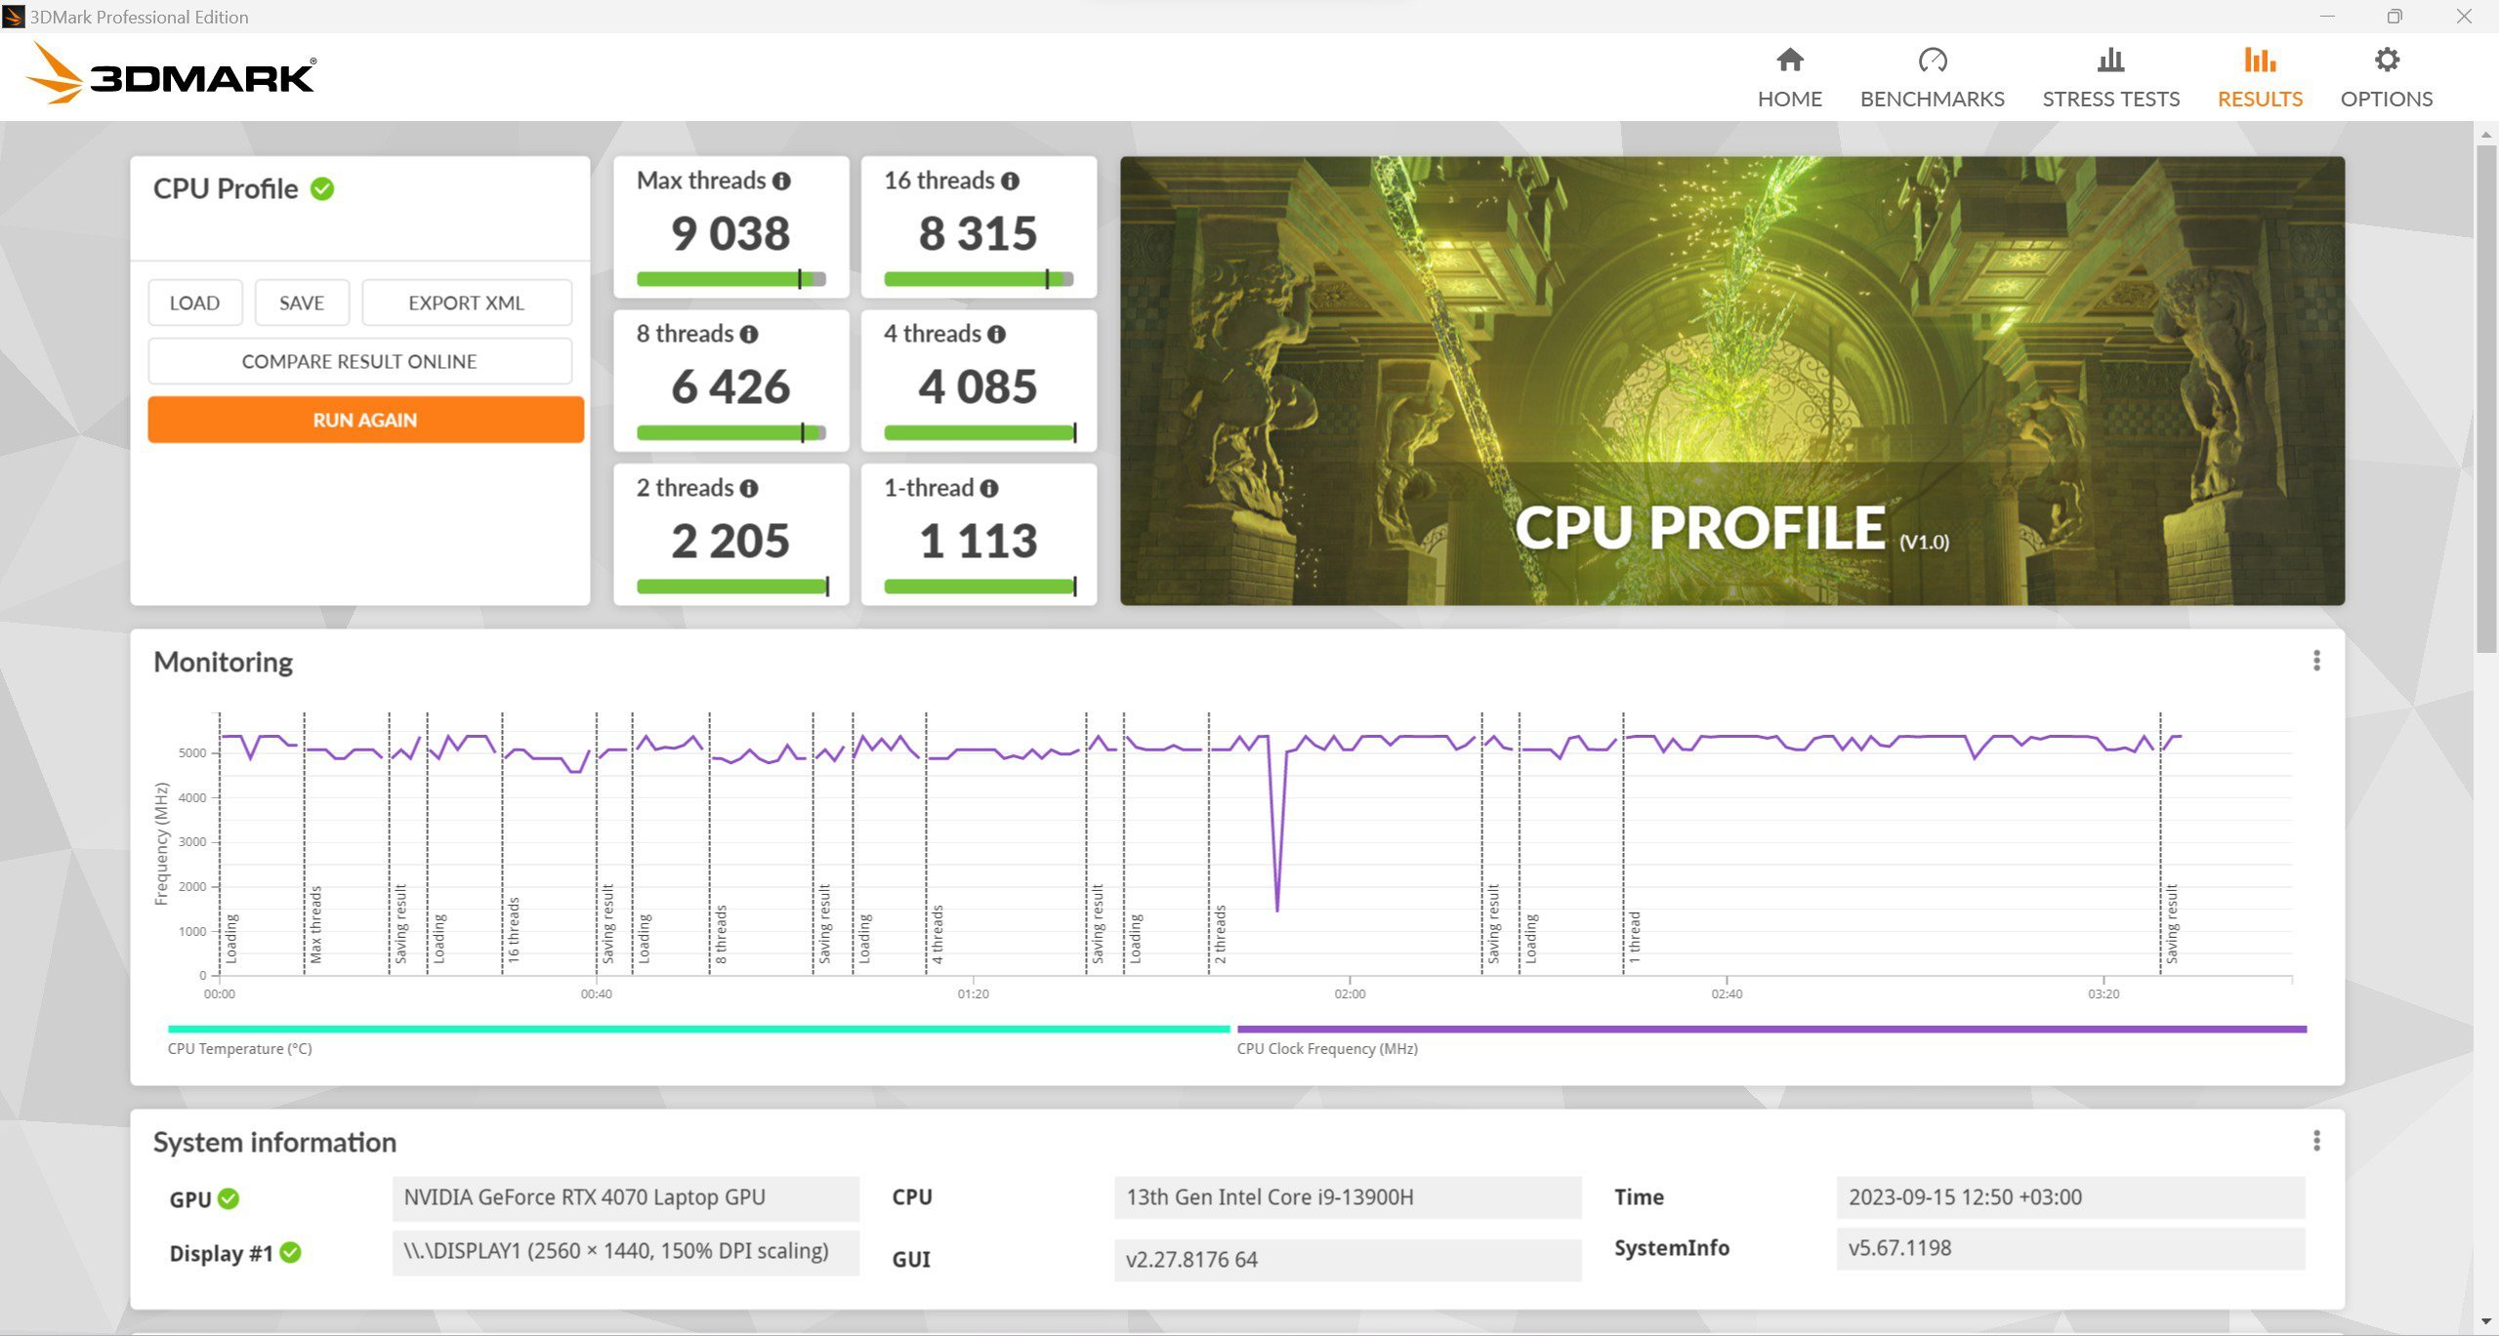
Task: Click EXPORT XML button
Action: point(466,303)
